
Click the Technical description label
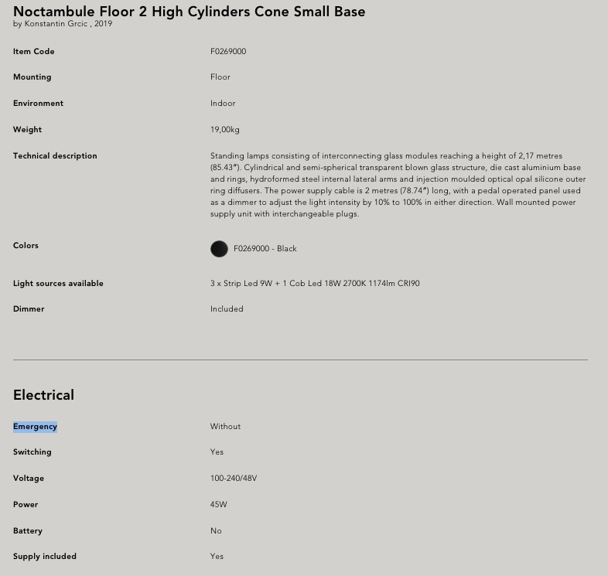pos(55,156)
